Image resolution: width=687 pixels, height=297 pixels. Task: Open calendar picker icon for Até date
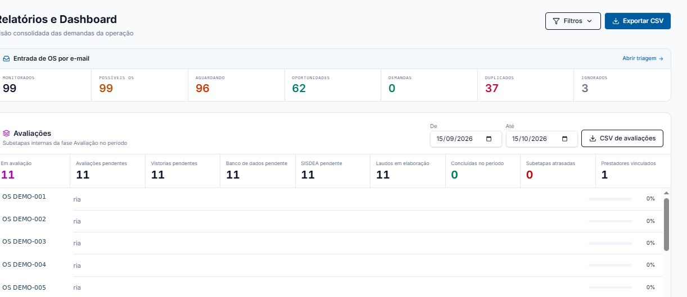565,139
